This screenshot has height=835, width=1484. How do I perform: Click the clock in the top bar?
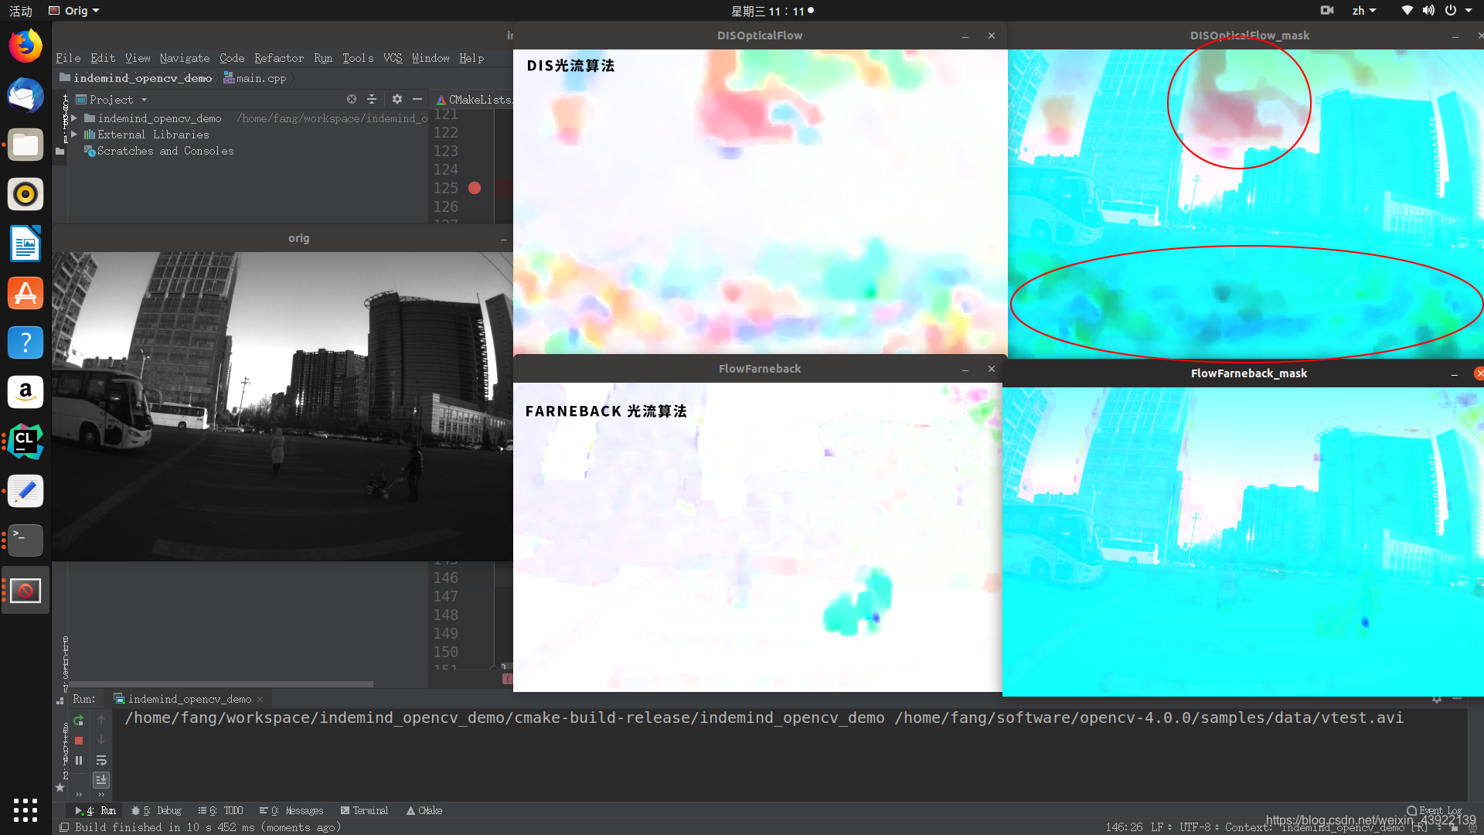[x=772, y=11]
